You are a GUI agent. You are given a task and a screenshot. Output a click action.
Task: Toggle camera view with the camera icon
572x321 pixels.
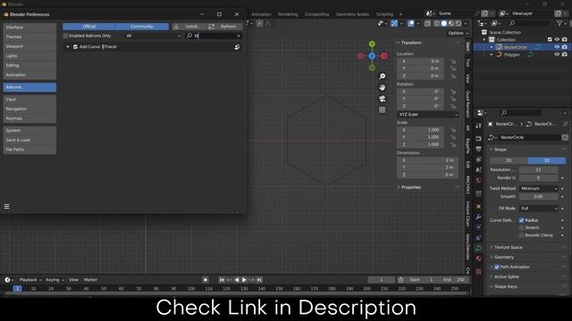[382, 99]
